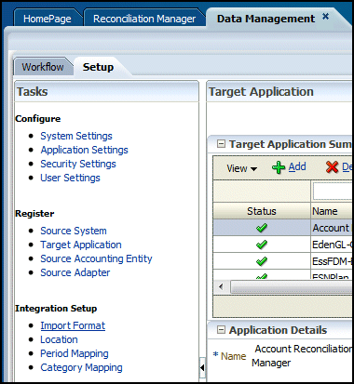Click the green plus Add icon
The height and width of the screenshot is (384, 354).
coord(279,167)
